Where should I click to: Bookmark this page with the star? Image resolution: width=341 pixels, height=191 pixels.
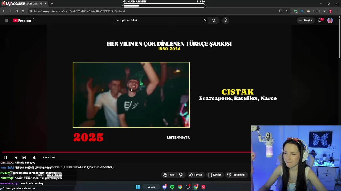pyautogui.click(x=287, y=11)
